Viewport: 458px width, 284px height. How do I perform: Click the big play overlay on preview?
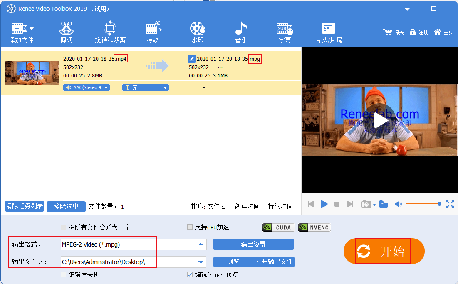[x=380, y=120]
